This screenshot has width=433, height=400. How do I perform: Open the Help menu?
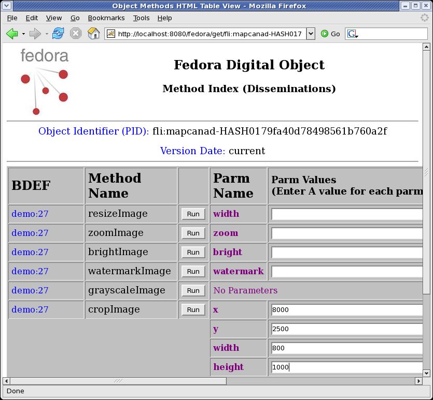[x=164, y=18]
